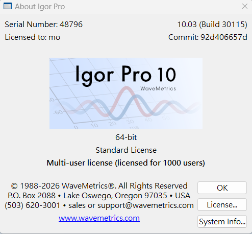Viewport: 252px width, 234px height.
Task: Select the Serial Number 48796 text
Action: pos(43,25)
